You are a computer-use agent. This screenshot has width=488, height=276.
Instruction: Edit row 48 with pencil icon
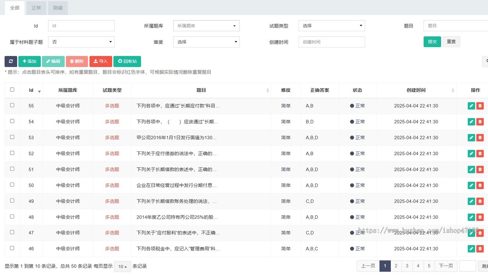click(471, 217)
